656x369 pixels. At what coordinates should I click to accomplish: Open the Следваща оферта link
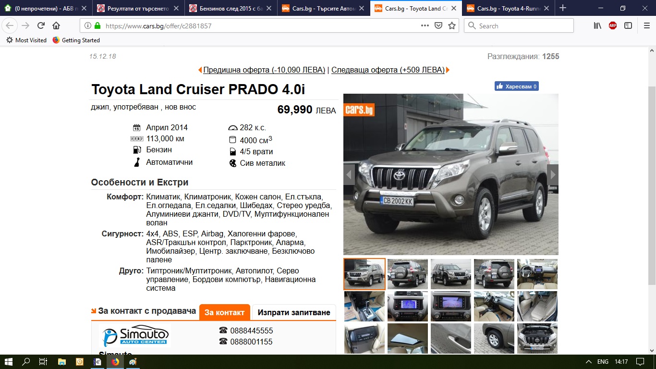coord(388,70)
